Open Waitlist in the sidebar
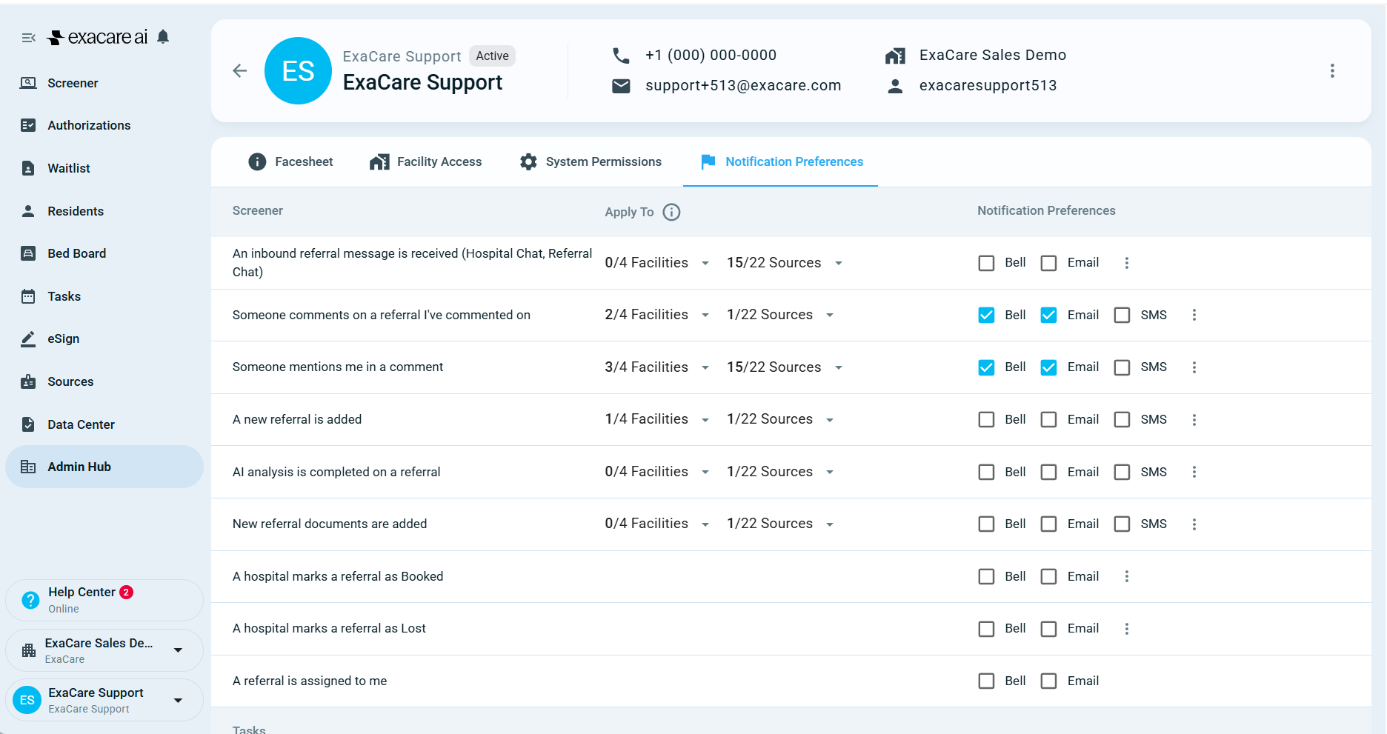 pyautogui.click(x=104, y=168)
